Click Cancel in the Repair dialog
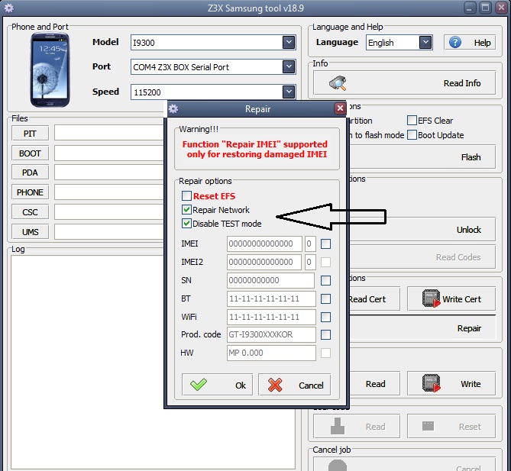The height and width of the screenshot is (471, 511). [x=295, y=385]
